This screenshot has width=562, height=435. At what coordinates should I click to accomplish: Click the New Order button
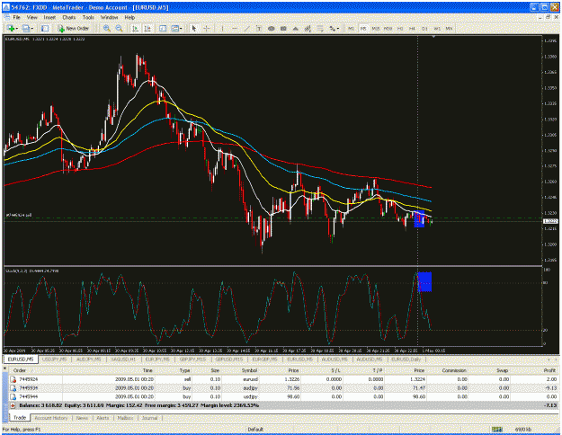click(74, 28)
